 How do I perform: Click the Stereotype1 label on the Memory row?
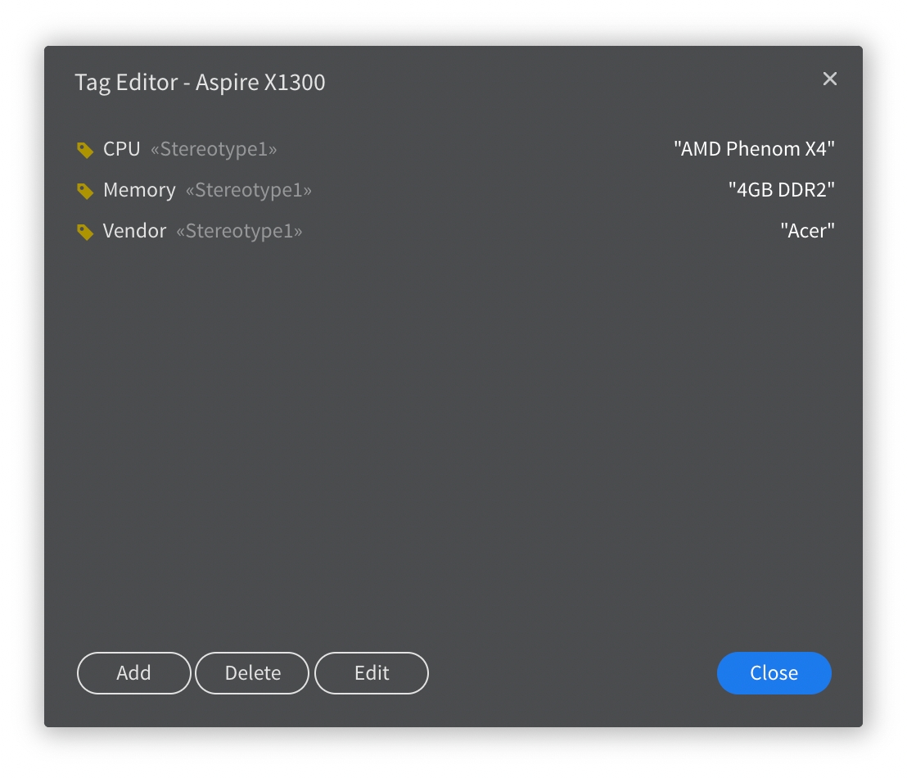coord(249,190)
